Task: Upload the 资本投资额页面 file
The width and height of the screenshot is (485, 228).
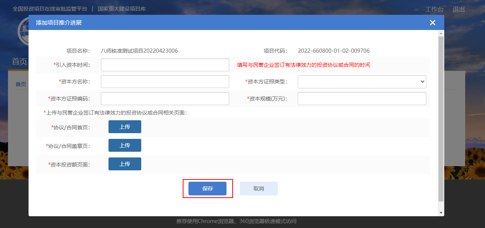Action: [x=124, y=164]
